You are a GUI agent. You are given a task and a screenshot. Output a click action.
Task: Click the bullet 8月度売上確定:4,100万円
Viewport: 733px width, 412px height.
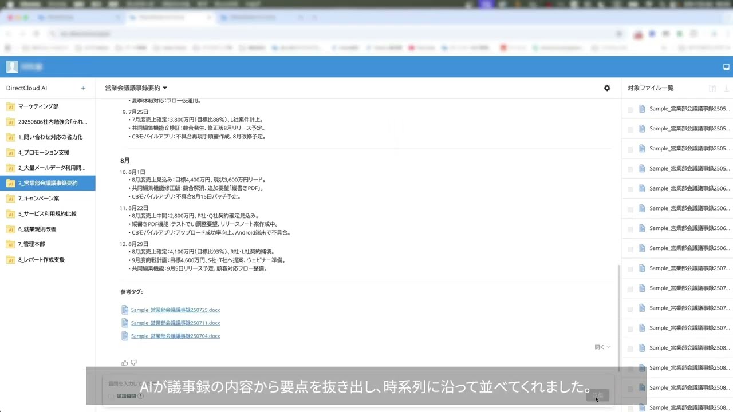coord(203,252)
